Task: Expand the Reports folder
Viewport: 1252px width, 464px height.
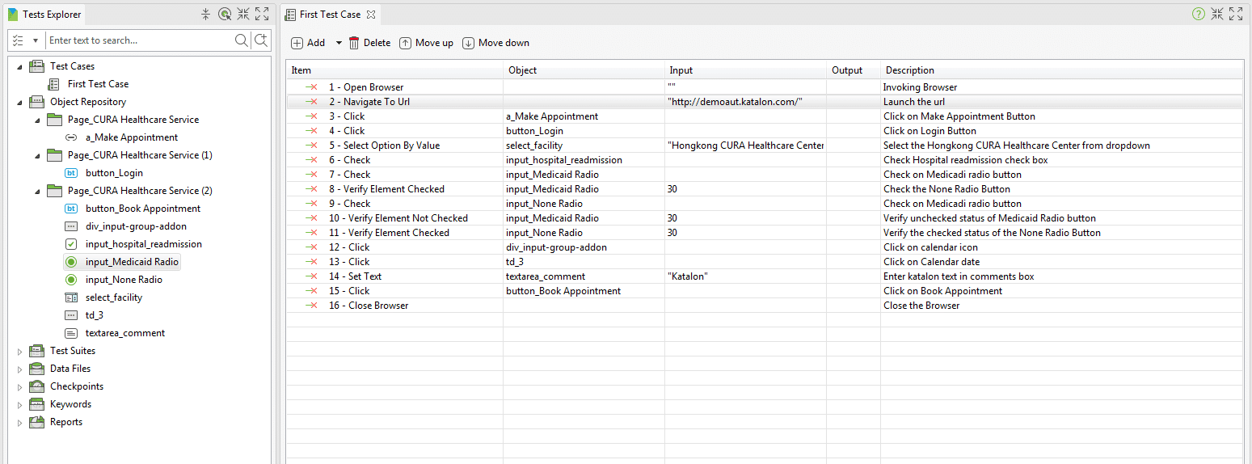Action: tap(20, 422)
